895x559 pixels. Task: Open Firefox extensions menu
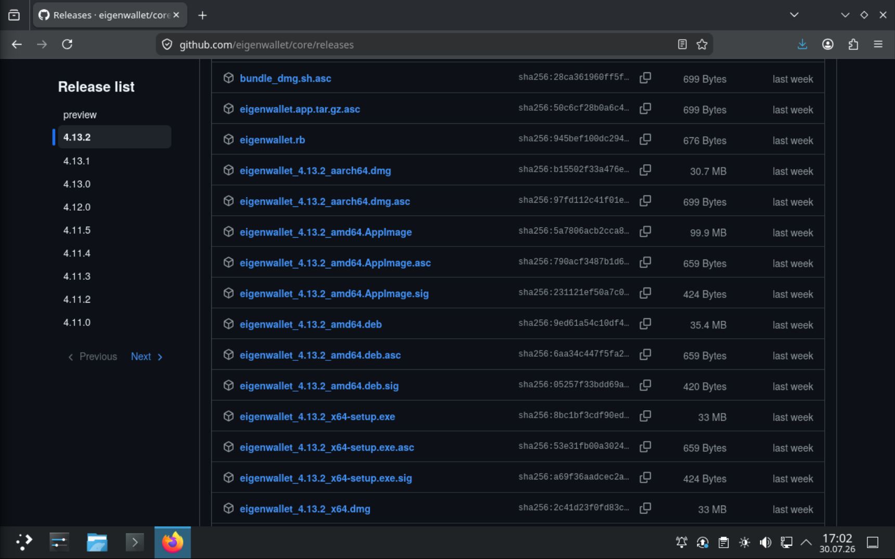[853, 44]
